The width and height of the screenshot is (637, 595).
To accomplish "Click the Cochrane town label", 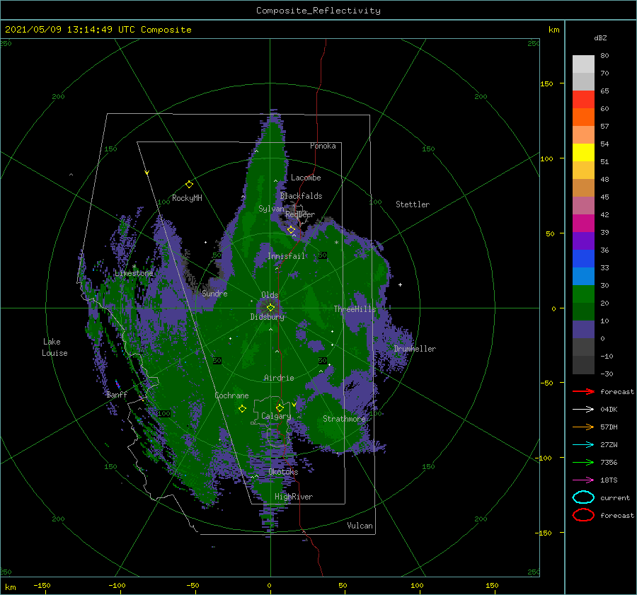I will [x=231, y=395].
